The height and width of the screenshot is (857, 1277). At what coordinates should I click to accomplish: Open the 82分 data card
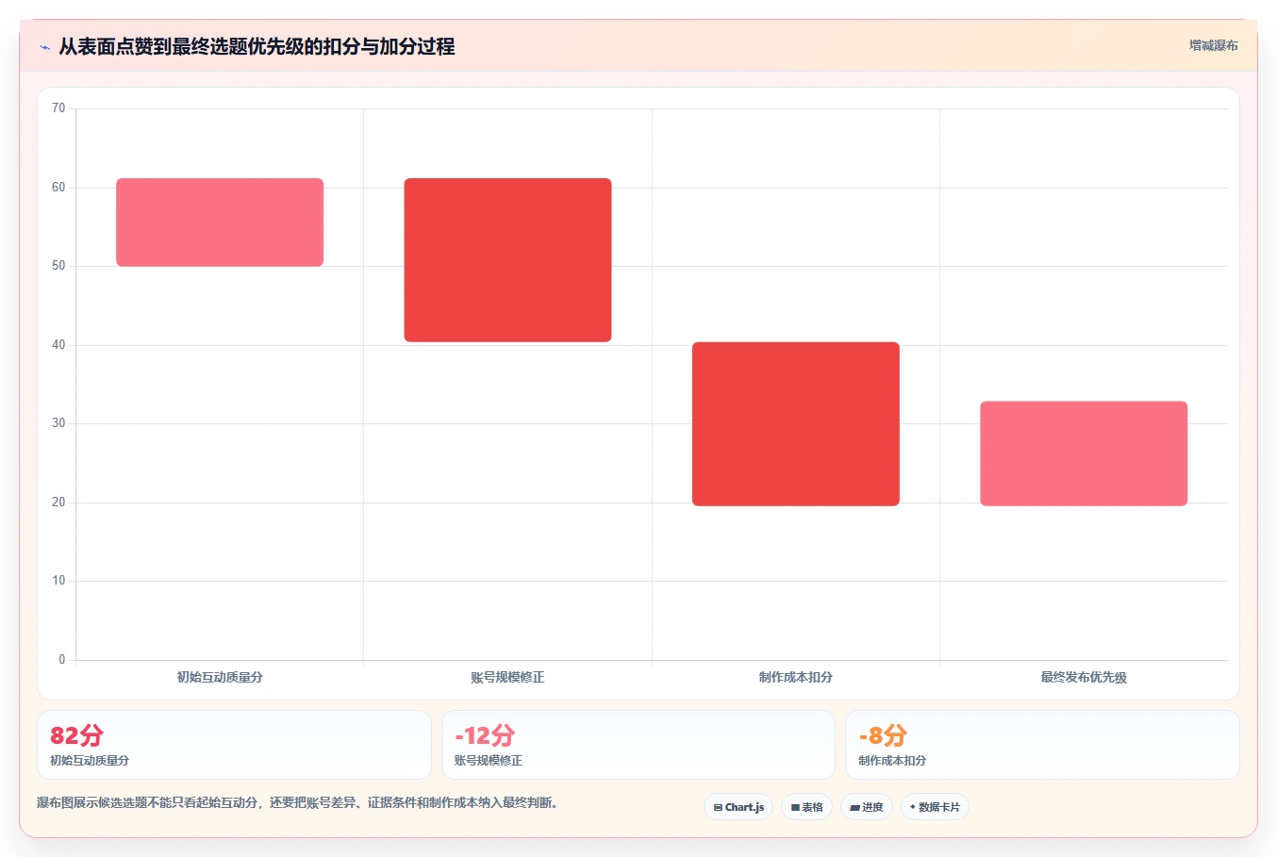coord(234,745)
